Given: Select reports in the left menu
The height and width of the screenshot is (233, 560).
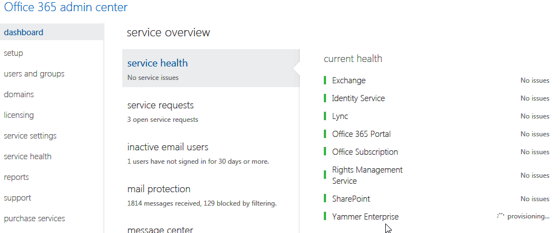Looking at the screenshot, I should tap(16, 177).
